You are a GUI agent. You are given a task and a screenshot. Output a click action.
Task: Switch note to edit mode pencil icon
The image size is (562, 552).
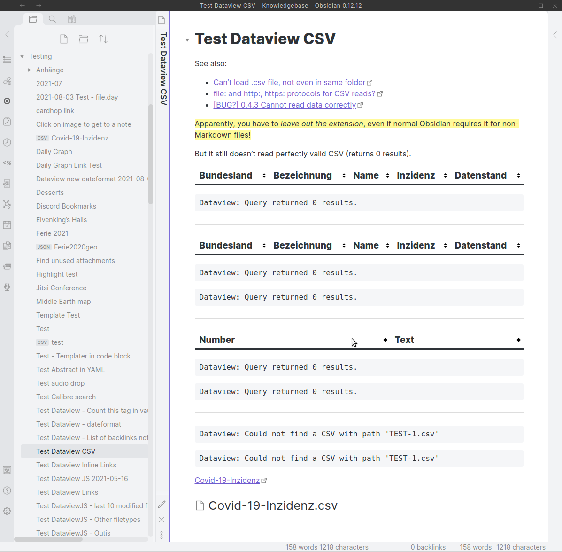pos(162,504)
